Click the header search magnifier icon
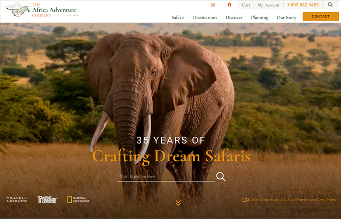 [x=330, y=4]
